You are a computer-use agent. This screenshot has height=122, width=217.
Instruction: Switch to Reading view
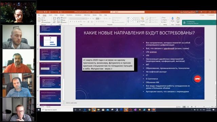coord(192,107)
